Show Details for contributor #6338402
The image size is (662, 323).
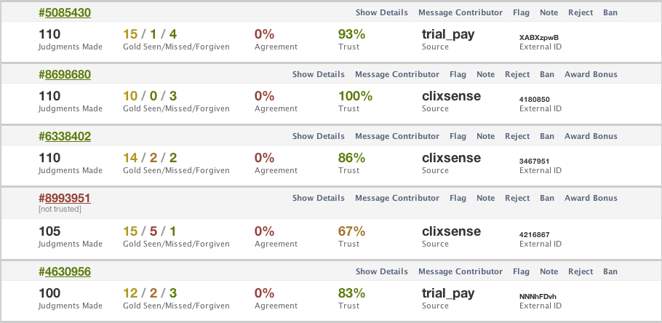(319, 136)
